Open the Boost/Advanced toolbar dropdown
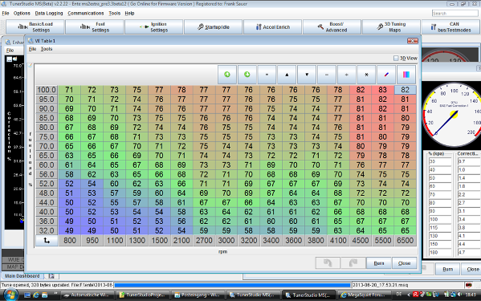This screenshot has width=481, height=301. click(332, 27)
